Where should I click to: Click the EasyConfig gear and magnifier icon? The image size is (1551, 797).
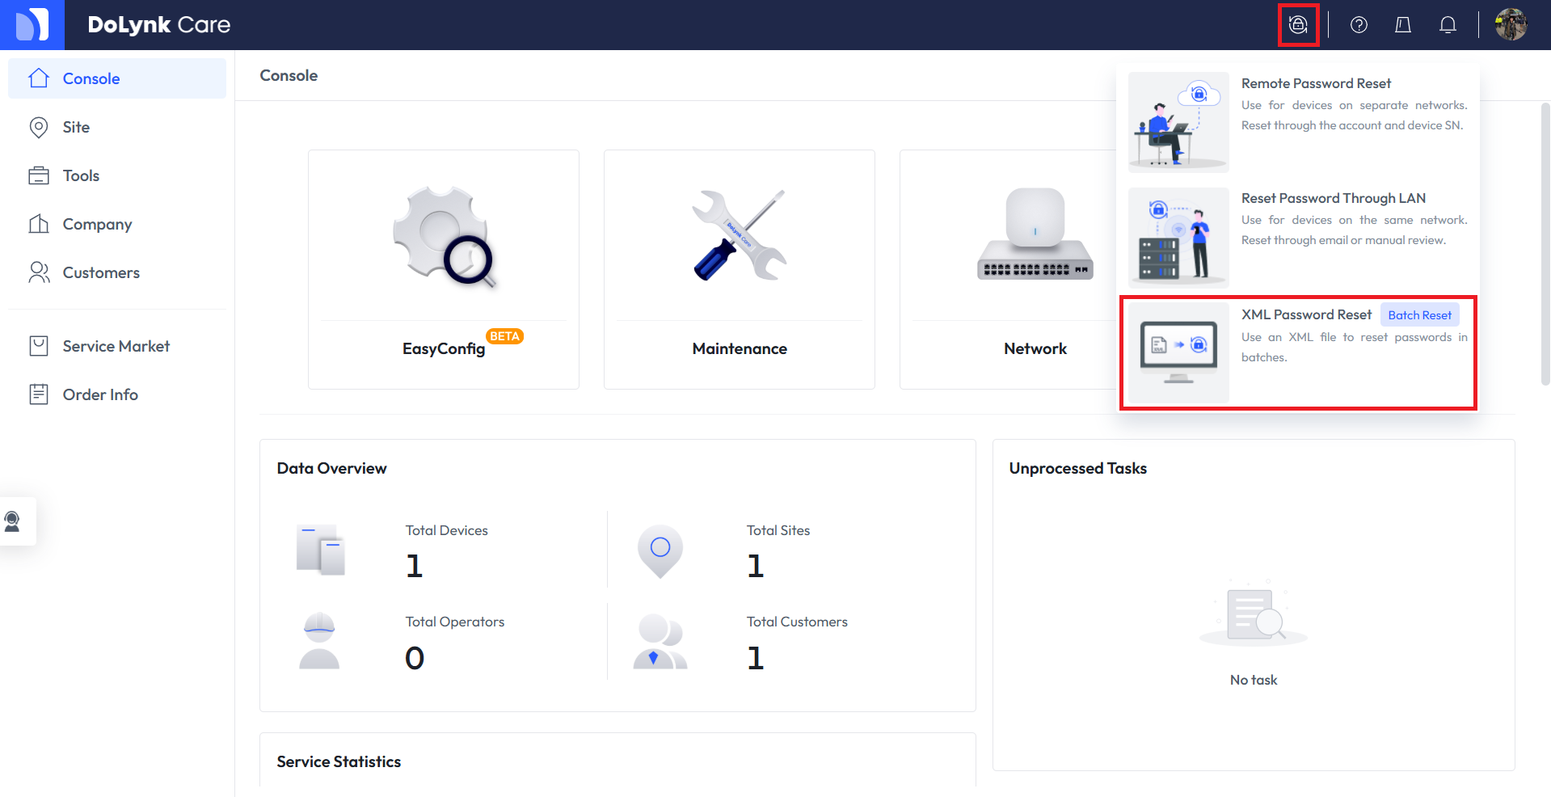(x=444, y=236)
